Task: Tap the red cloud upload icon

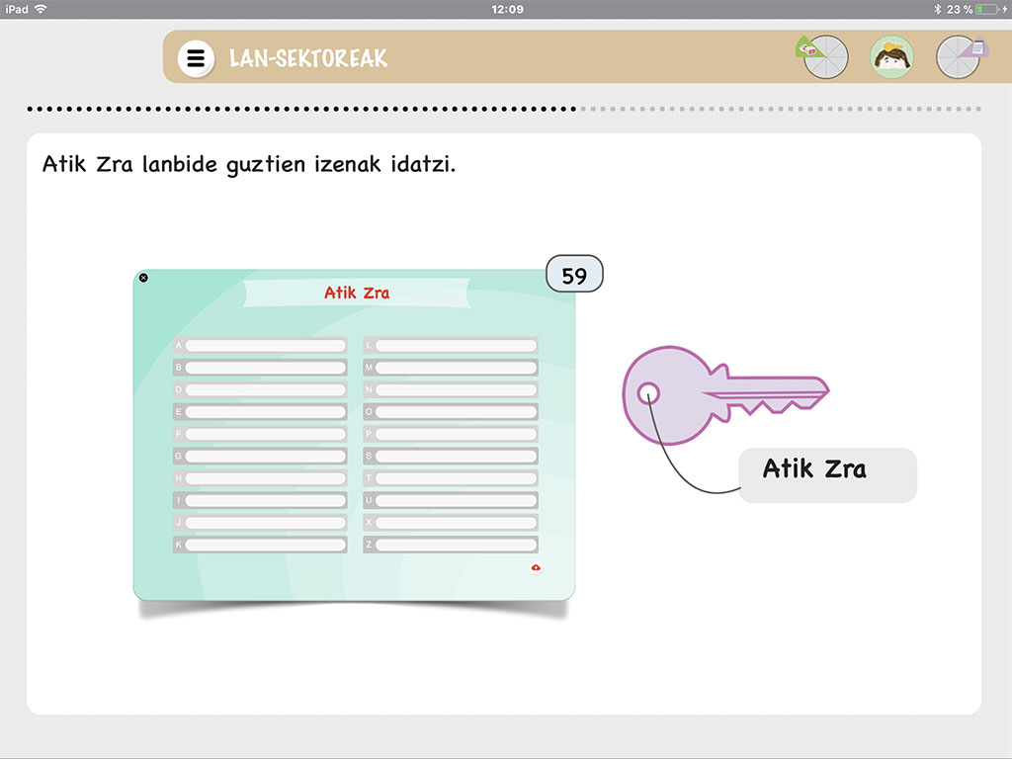Action: (536, 568)
